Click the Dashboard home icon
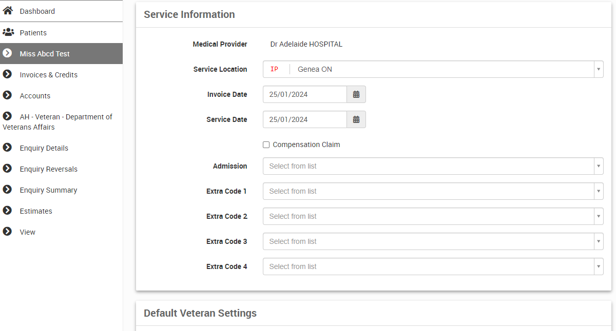 (8, 11)
